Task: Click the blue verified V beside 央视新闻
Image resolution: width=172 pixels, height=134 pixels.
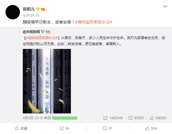Action: tap(43, 32)
